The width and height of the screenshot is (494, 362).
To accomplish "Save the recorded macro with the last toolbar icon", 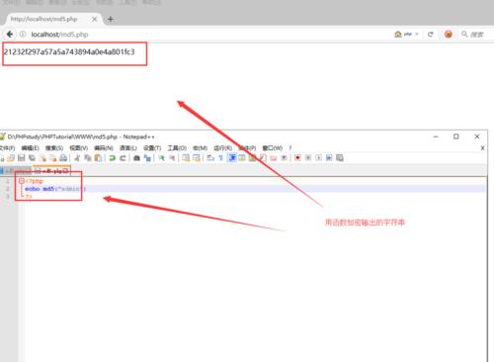I will click(x=340, y=158).
